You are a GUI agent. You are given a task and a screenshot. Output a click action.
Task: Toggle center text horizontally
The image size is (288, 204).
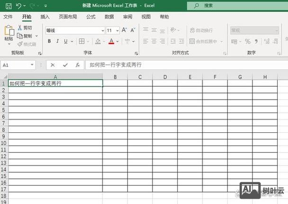tap(154, 41)
